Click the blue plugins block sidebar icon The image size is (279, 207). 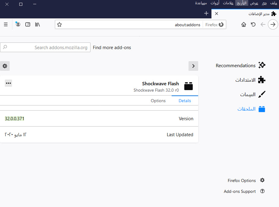pos(262,109)
